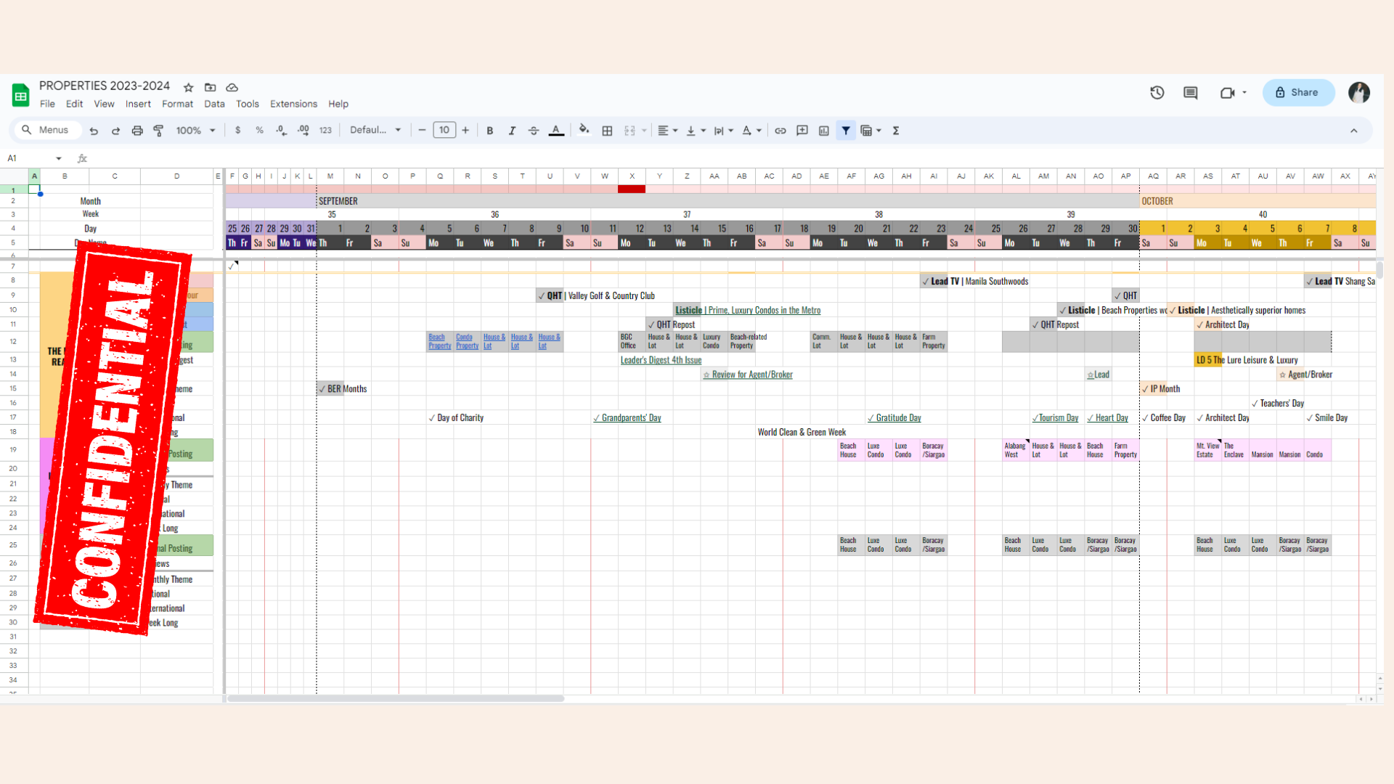This screenshot has width=1394, height=784.
Task: Collapse the toolbar with the chevron arrow
Action: pos(1354,131)
